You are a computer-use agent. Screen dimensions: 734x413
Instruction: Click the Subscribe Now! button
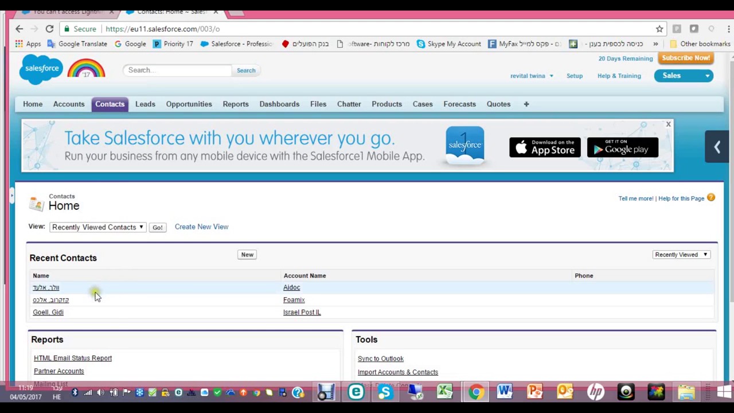(x=686, y=58)
